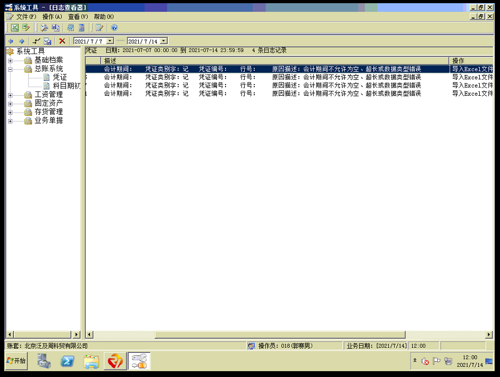Open Action Center flag in tray
The height and width of the screenshot is (377, 500).
(437, 361)
